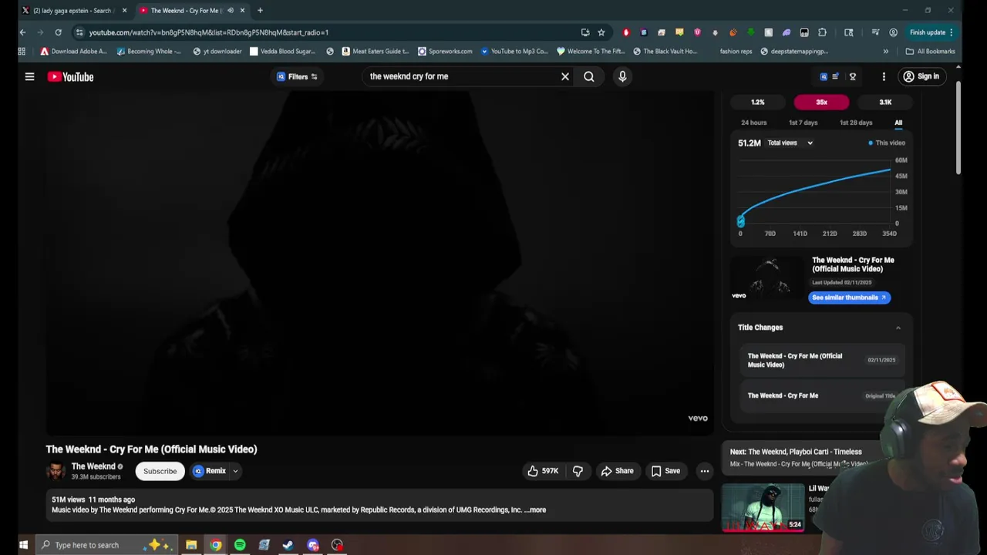Open a new browser tab
This screenshot has height=555, width=987.
pyautogui.click(x=260, y=11)
